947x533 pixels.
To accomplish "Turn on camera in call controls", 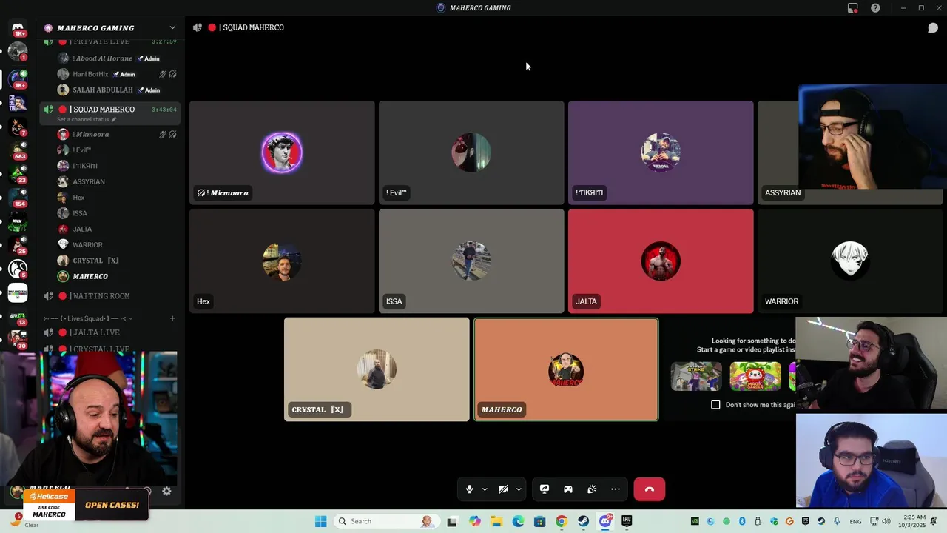I will [503, 489].
